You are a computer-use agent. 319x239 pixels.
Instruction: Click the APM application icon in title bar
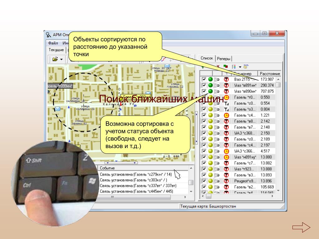[x=48, y=35]
